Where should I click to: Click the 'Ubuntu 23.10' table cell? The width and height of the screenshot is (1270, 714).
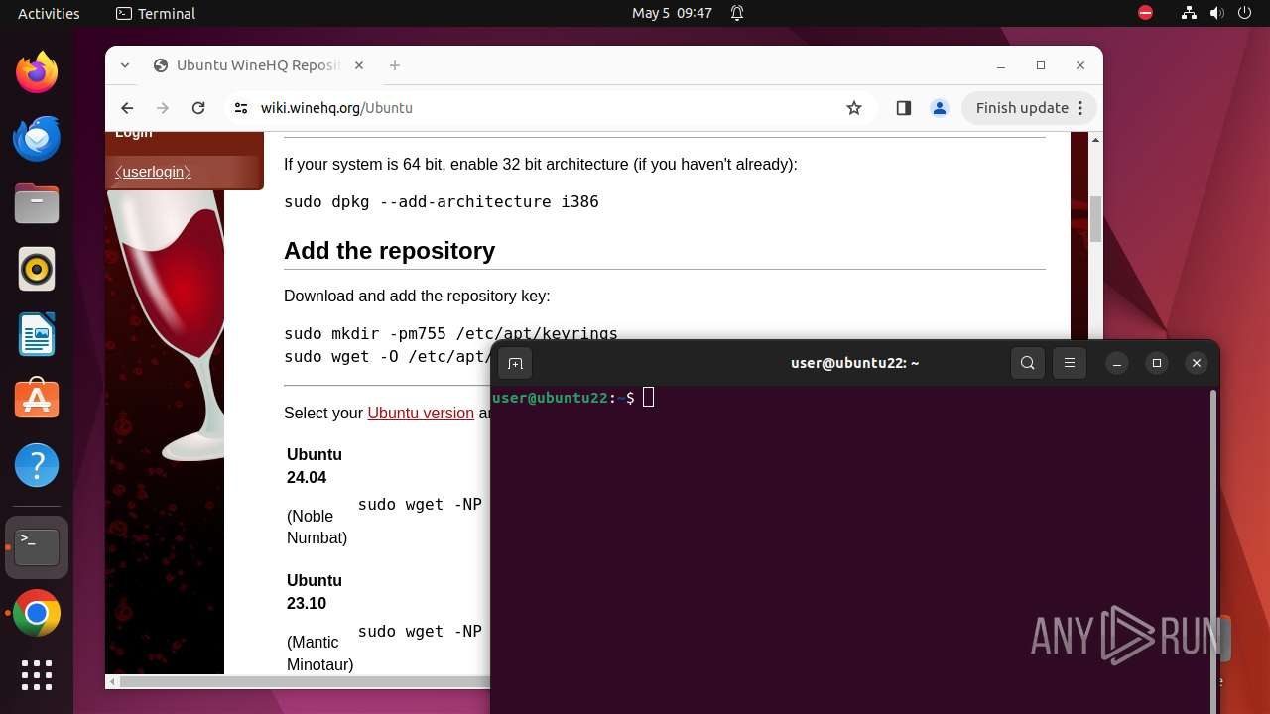(315, 592)
